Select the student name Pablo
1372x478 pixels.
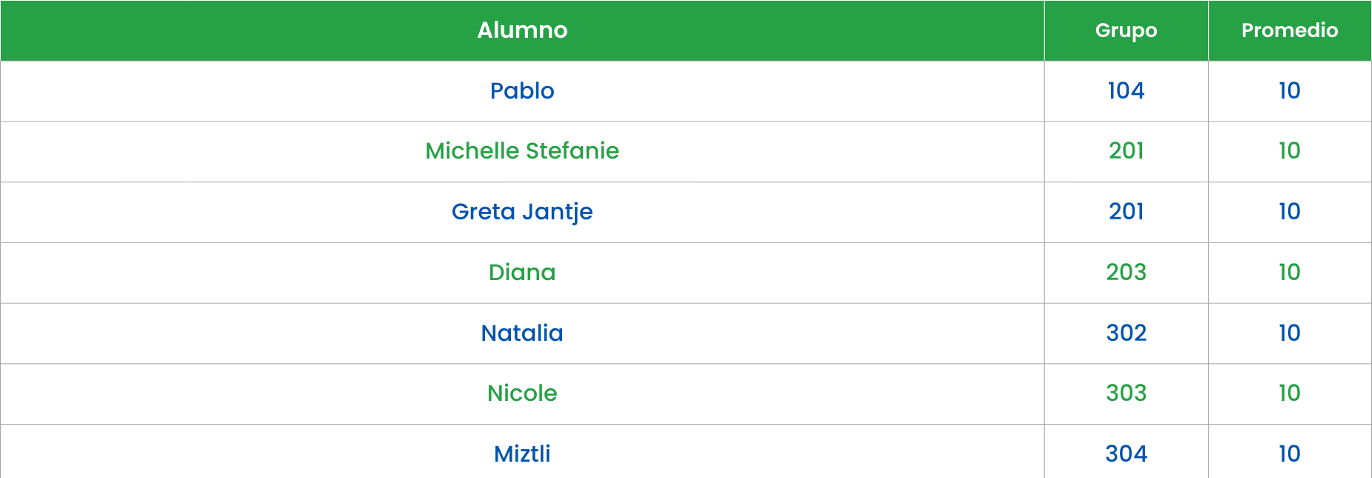(x=522, y=91)
